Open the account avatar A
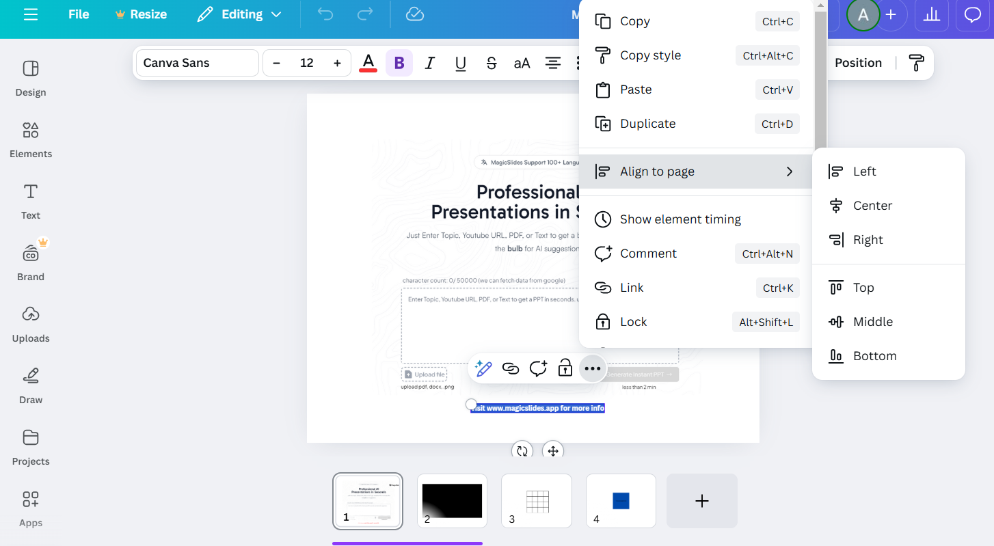Screen dimensions: 994x546 click(863, 15)
